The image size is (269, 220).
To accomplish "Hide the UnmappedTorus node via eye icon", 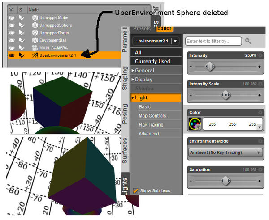I will coord(12,33).
